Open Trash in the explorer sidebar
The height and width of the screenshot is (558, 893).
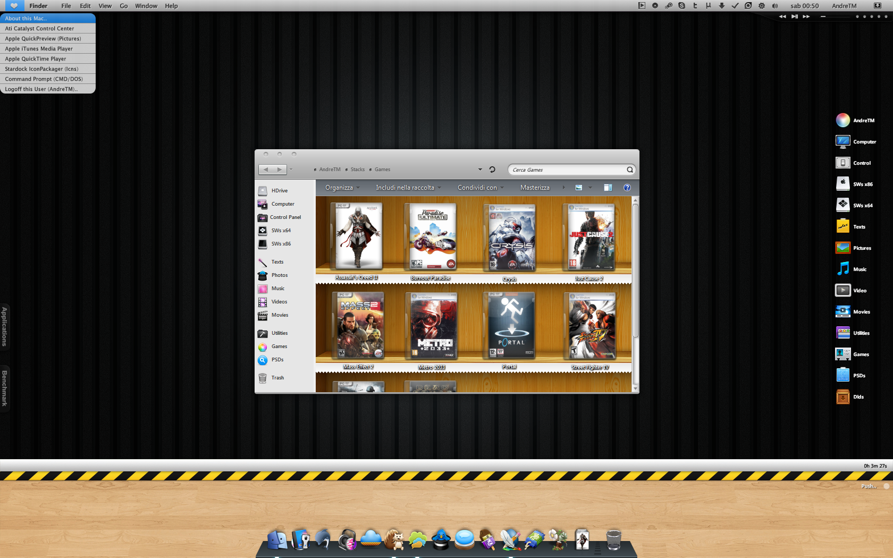pyautogui.click(x=271, y=378)
